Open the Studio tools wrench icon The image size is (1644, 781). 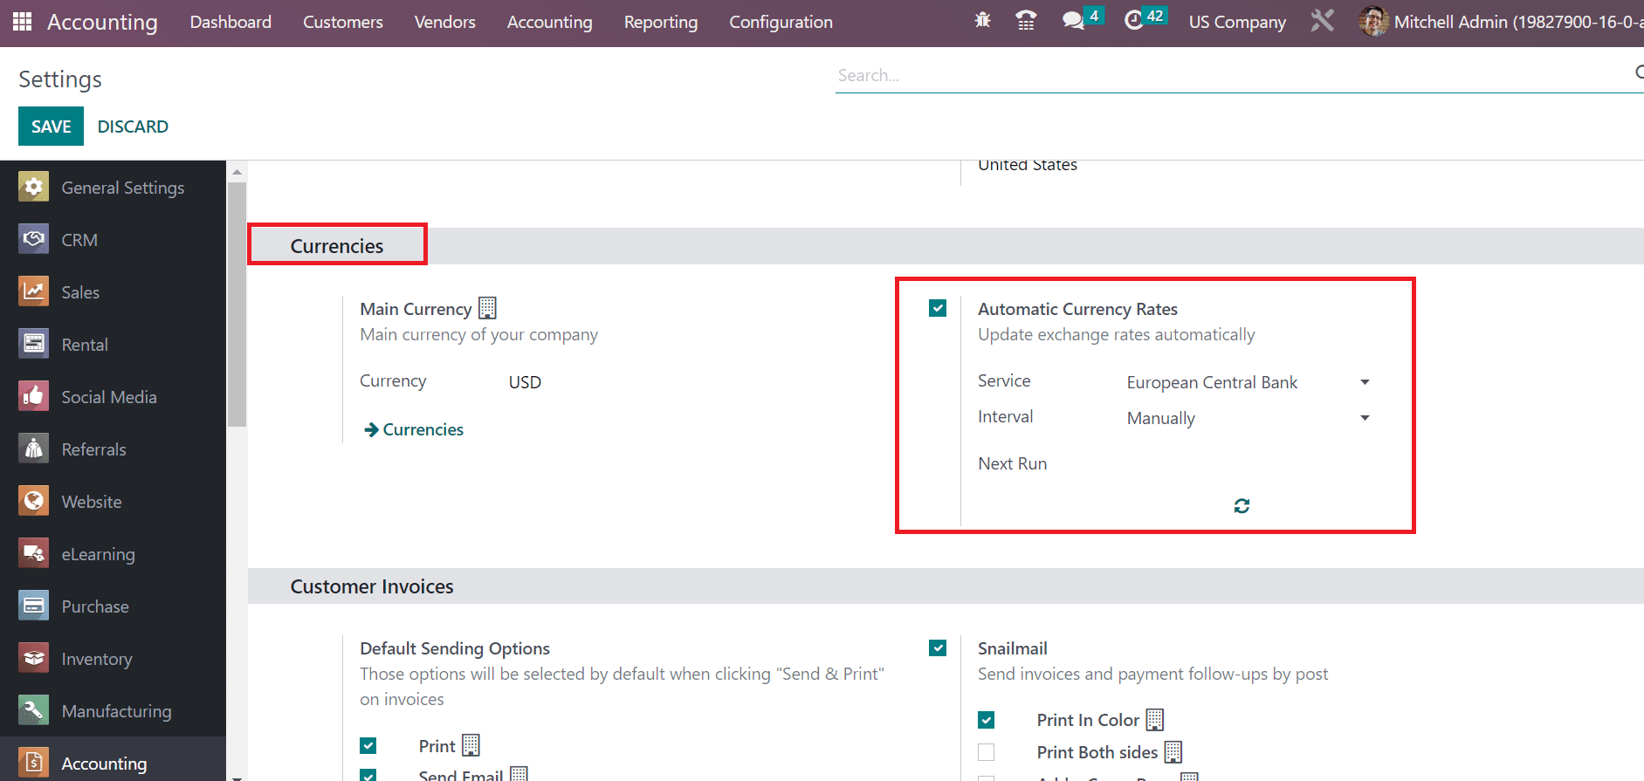coord(1322,20)
